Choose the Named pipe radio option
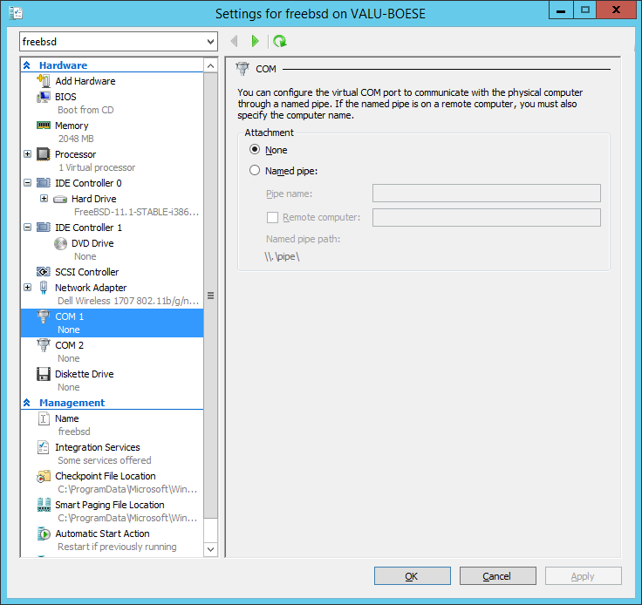The image size is (642, 605). pos(255,171)
